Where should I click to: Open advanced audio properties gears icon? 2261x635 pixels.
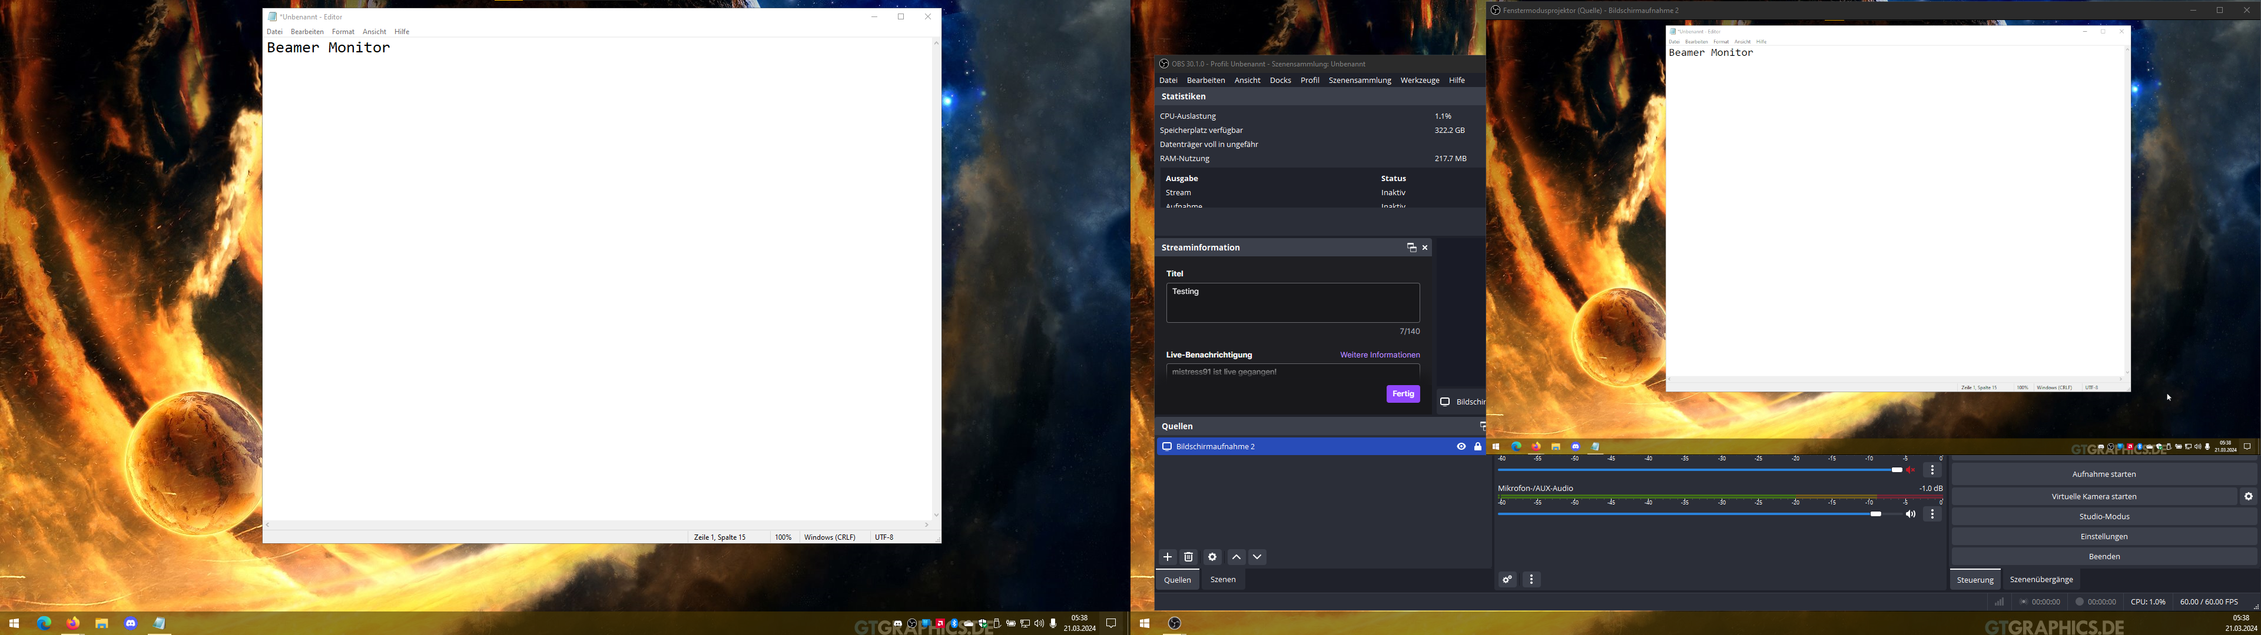click(x=1507, y=580)
